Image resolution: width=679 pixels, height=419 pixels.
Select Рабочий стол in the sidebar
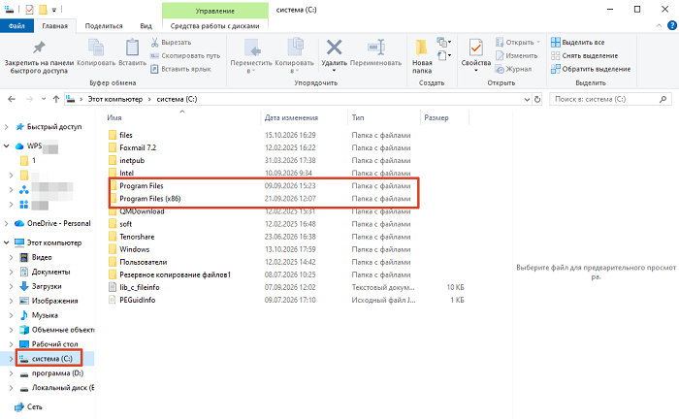tap(54, 344)
